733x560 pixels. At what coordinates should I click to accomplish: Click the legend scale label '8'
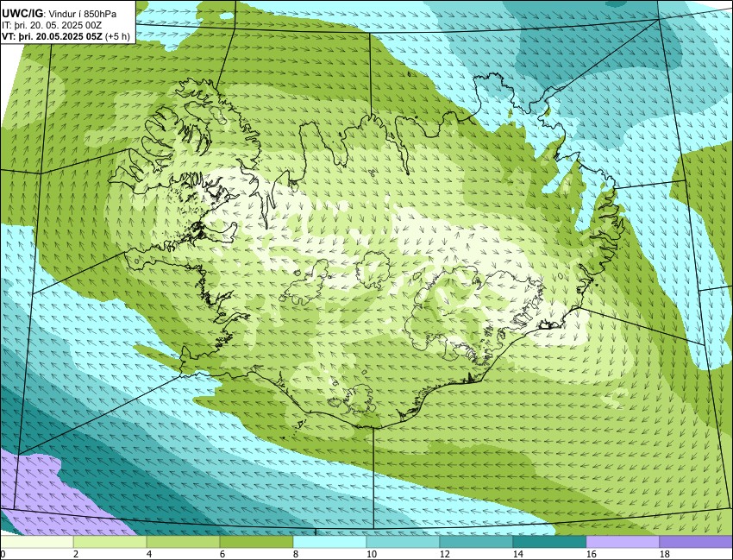(x=295, y=554)
